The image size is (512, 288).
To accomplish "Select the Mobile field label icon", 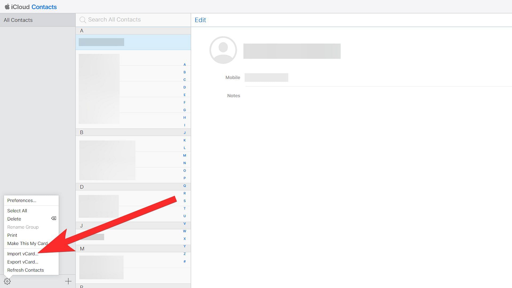I will point(233,77).
